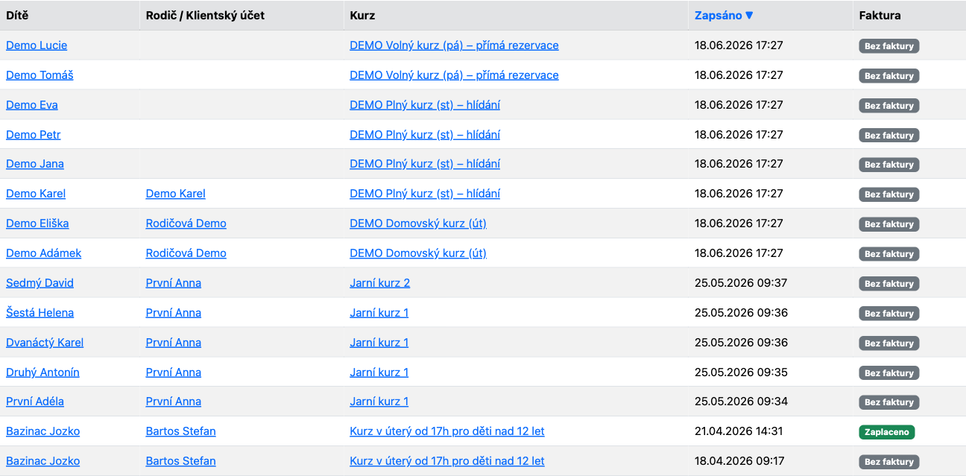The image size is (966, 476).
Task: Open Jarní kurz 1 in Šestá Helena row
Action: coord(379,313)
